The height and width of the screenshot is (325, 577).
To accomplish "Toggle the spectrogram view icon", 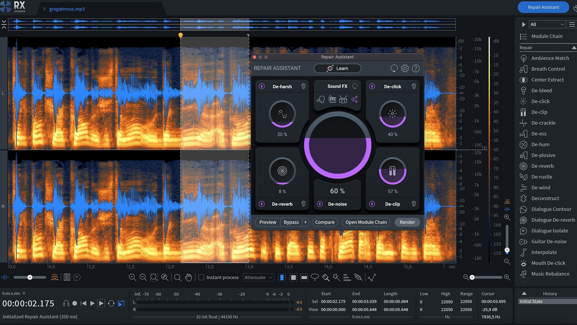I will pyautogui.click(x=54, y=277).
